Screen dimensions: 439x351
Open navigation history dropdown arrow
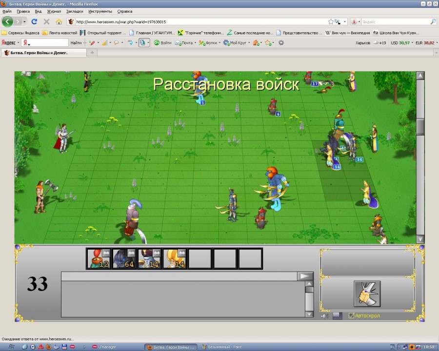pyautogui.click(x=25, y=21)
